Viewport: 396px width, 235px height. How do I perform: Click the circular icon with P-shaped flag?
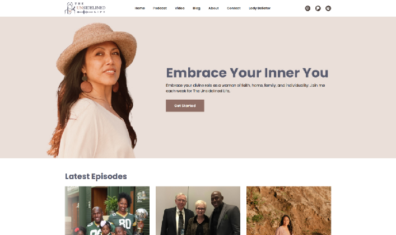(x=318, y=8)
